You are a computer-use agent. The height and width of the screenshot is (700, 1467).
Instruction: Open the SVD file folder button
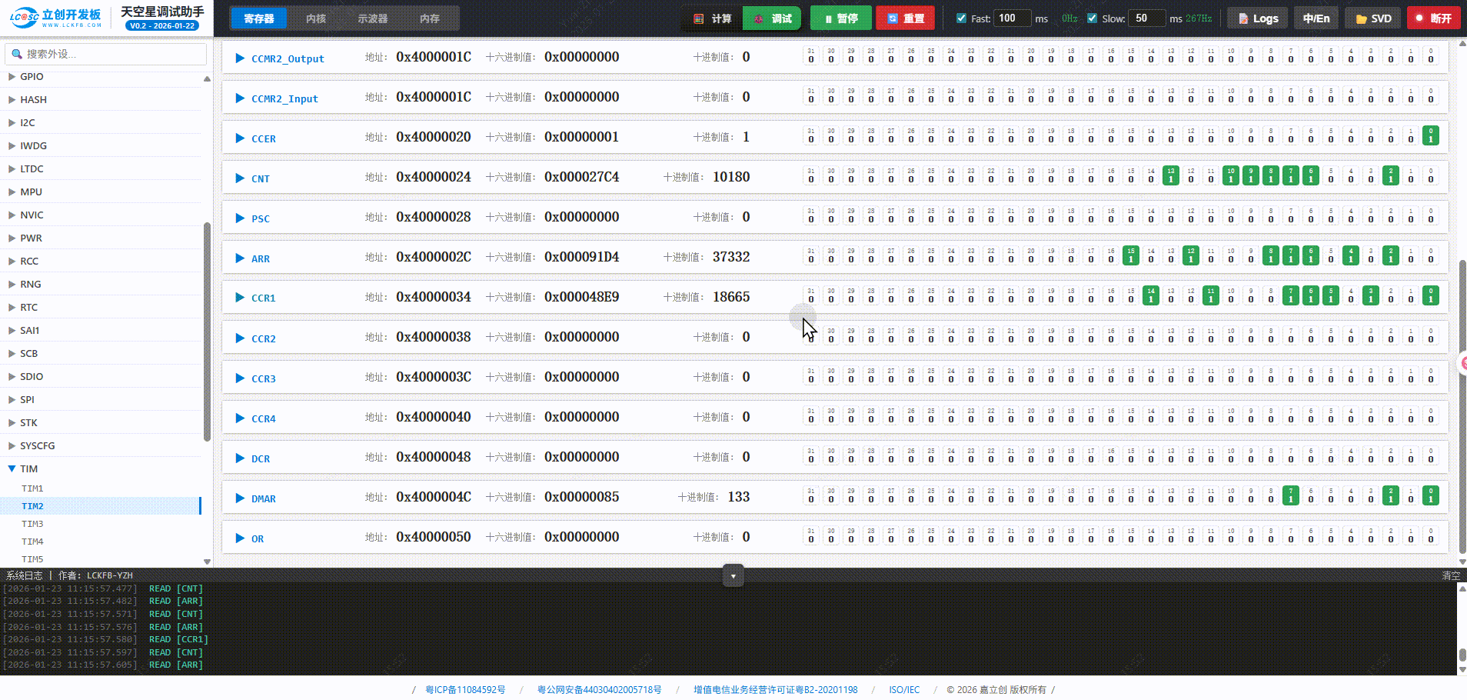[1373, 18]
